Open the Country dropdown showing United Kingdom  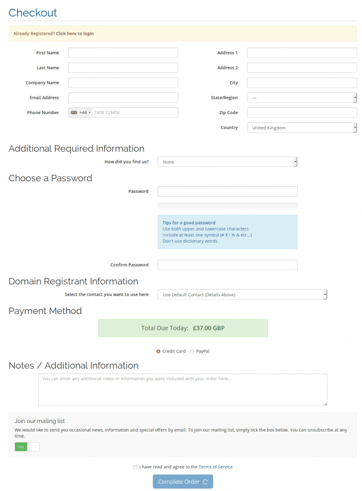(x=302, y=128)
